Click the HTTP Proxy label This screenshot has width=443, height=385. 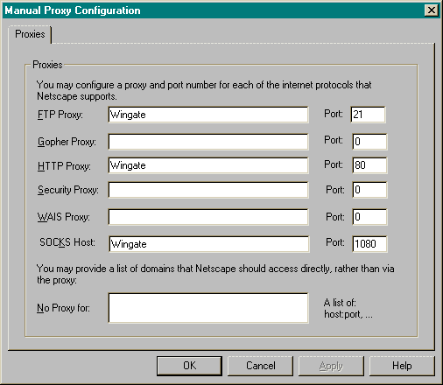(64, 166)
